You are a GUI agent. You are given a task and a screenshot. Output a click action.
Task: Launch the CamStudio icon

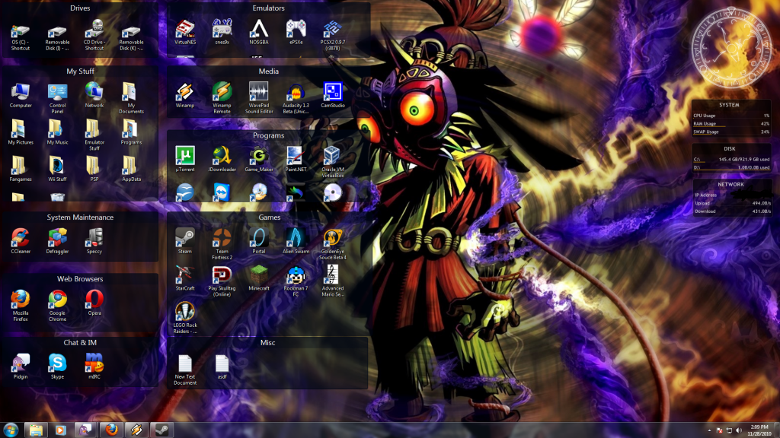[333, 95]
